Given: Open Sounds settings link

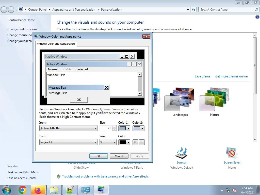Looking at the screenshot, I should (x=182, y=162).
